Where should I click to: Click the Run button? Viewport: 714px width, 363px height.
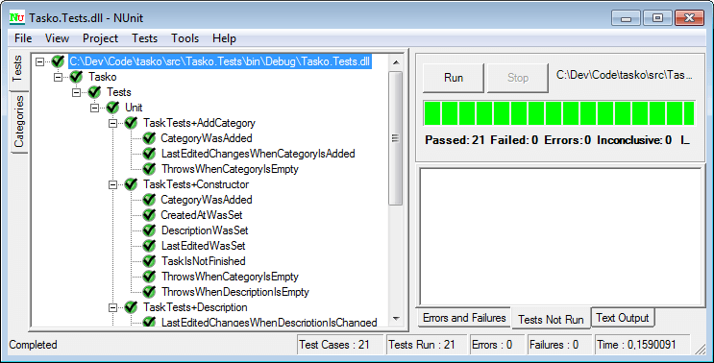454,78
